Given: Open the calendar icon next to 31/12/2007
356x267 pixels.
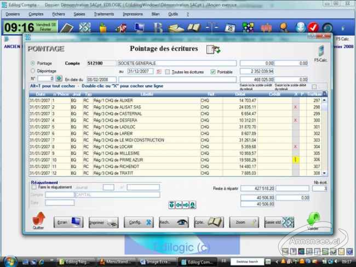Looking at the screenshot, I should click(159, 71).
